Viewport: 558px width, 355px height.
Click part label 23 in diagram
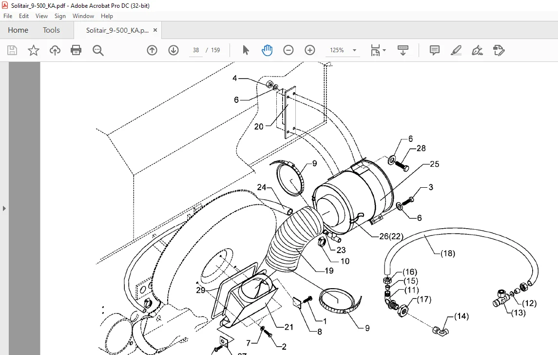341,250
